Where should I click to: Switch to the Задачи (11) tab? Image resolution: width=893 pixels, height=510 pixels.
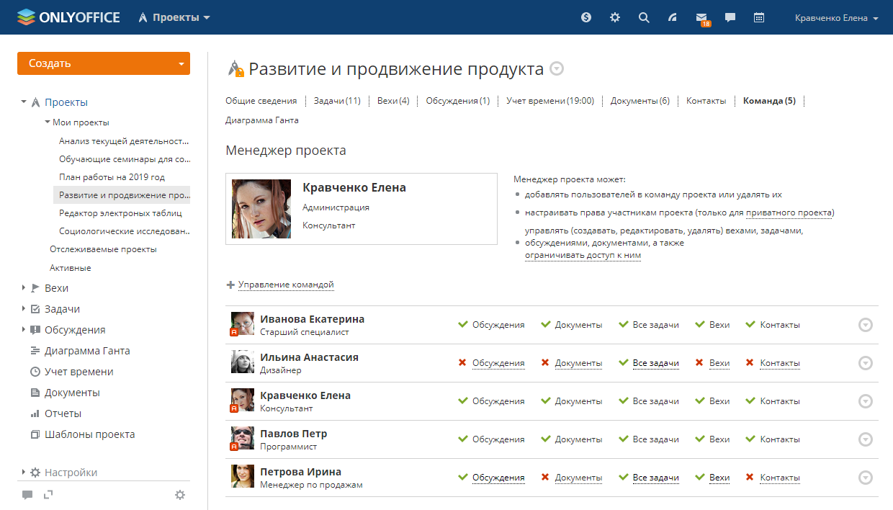tap(336, 101)
